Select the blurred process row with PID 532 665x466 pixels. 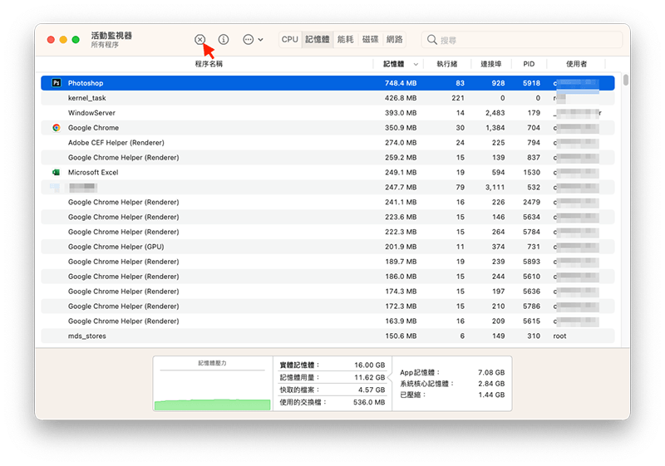click(x=328, y=187)
